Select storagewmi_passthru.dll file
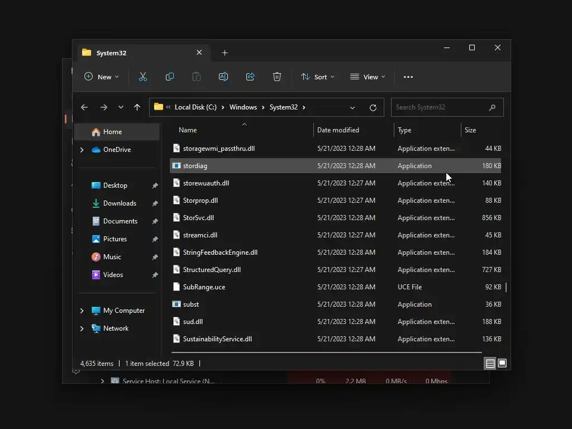Image resolution: width=572 pixels, height=429 pixels. tap(336, 149)
